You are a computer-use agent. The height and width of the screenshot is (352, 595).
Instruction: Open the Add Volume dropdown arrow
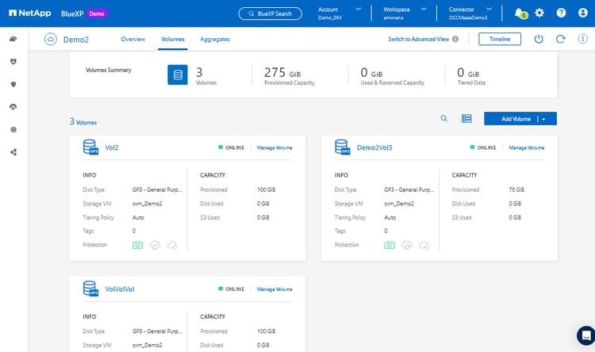click(x=544, y=118)
